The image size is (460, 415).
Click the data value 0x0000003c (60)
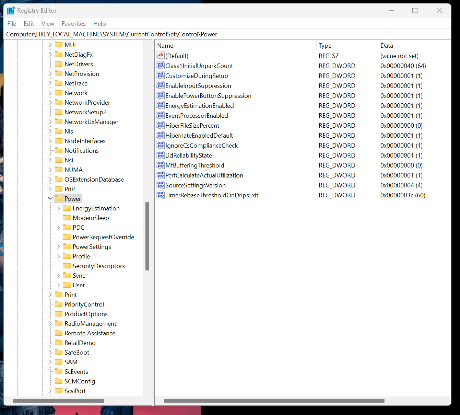pos(403,195)
